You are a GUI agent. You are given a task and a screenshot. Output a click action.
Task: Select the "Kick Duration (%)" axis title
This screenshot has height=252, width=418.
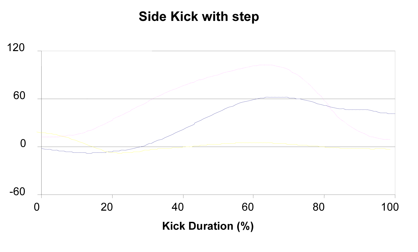click(208, 226)
